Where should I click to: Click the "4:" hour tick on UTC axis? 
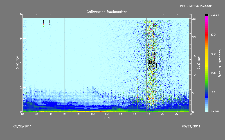coord(51,114)
